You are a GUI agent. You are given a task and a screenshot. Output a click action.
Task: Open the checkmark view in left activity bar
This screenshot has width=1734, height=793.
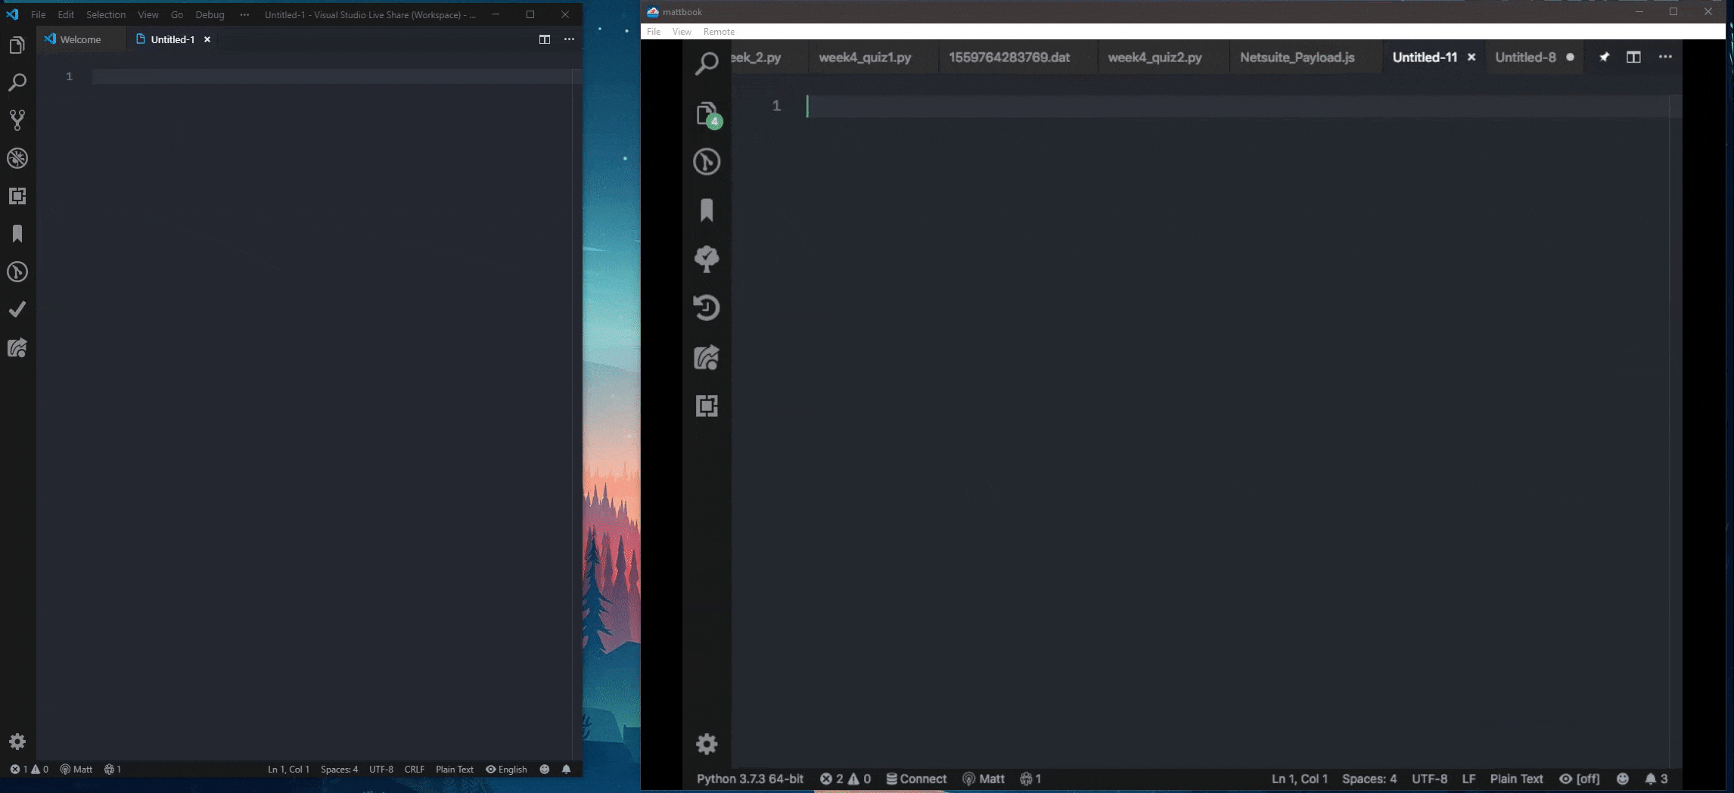tap(17, 309)
